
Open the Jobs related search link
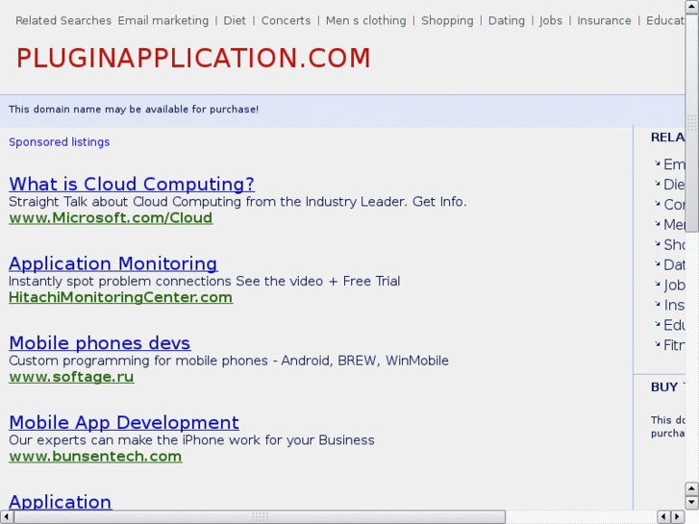coord(551,21)
